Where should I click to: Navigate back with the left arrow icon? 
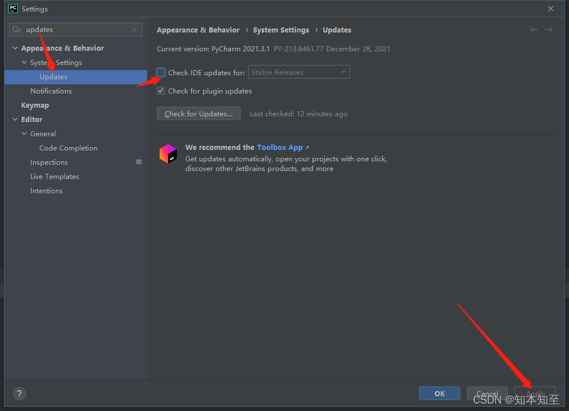pyautogui.click(x=534, y=30)
